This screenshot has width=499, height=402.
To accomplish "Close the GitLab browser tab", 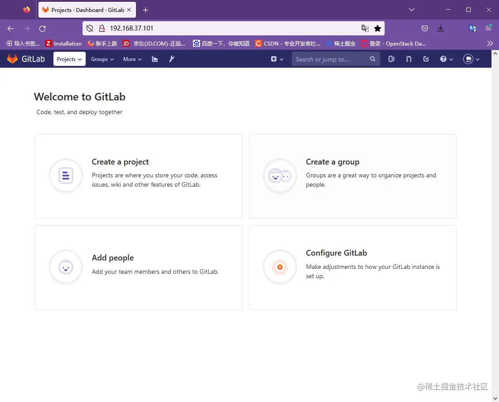I will (129, 10).
